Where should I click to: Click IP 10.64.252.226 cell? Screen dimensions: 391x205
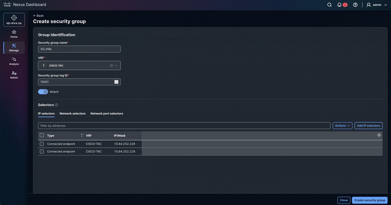[125, 144]
